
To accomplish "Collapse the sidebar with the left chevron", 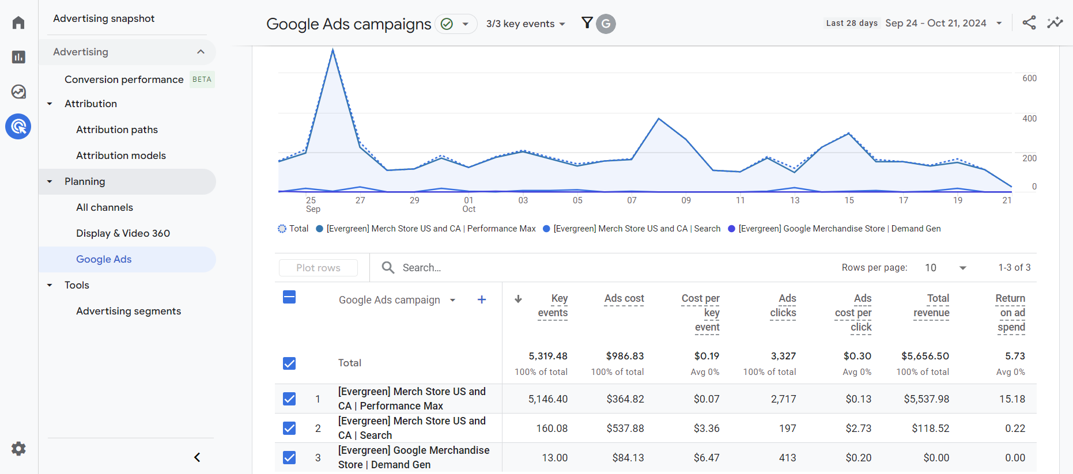I will [197, 457].
